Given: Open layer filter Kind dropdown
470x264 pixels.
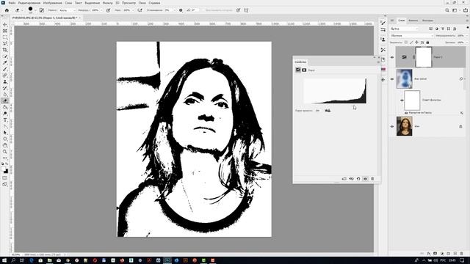Looking at the screenshot, I should pos(405,29).
